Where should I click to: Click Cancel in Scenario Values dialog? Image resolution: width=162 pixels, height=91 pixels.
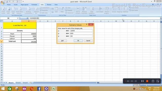click(x=88, y=41)
